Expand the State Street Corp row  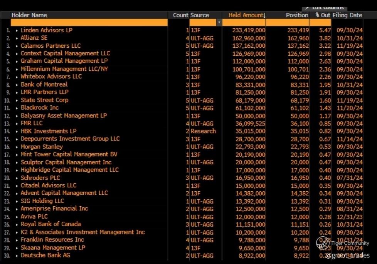[17, 100]
